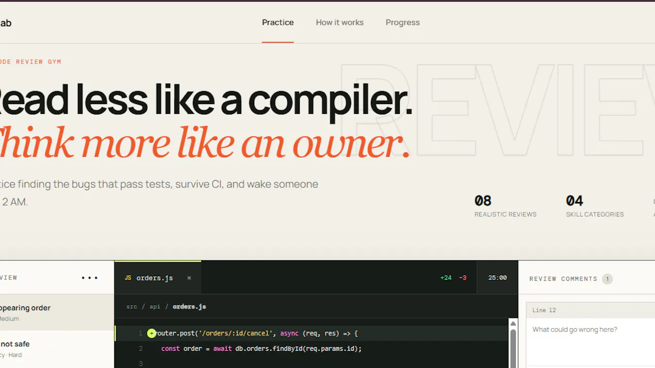Image resolution: width=655 pixels, height=368 pixels.
Task: Click the −3 deletions count
Action: 463,278
